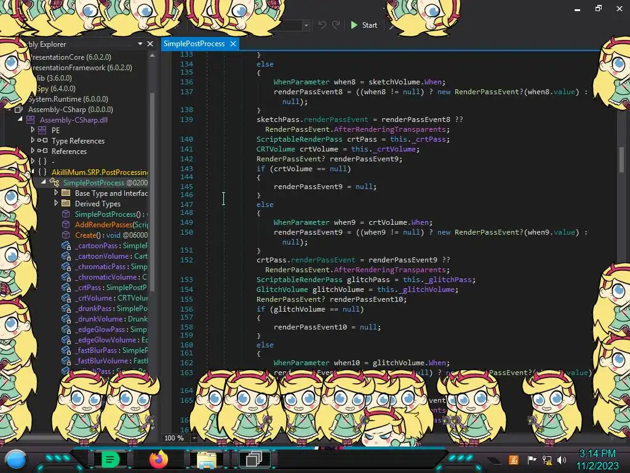This screenshot has width=630, height=473.
Task: Select Assembly-CSharp.dll in the tree
Action: [x=74, y=120]
